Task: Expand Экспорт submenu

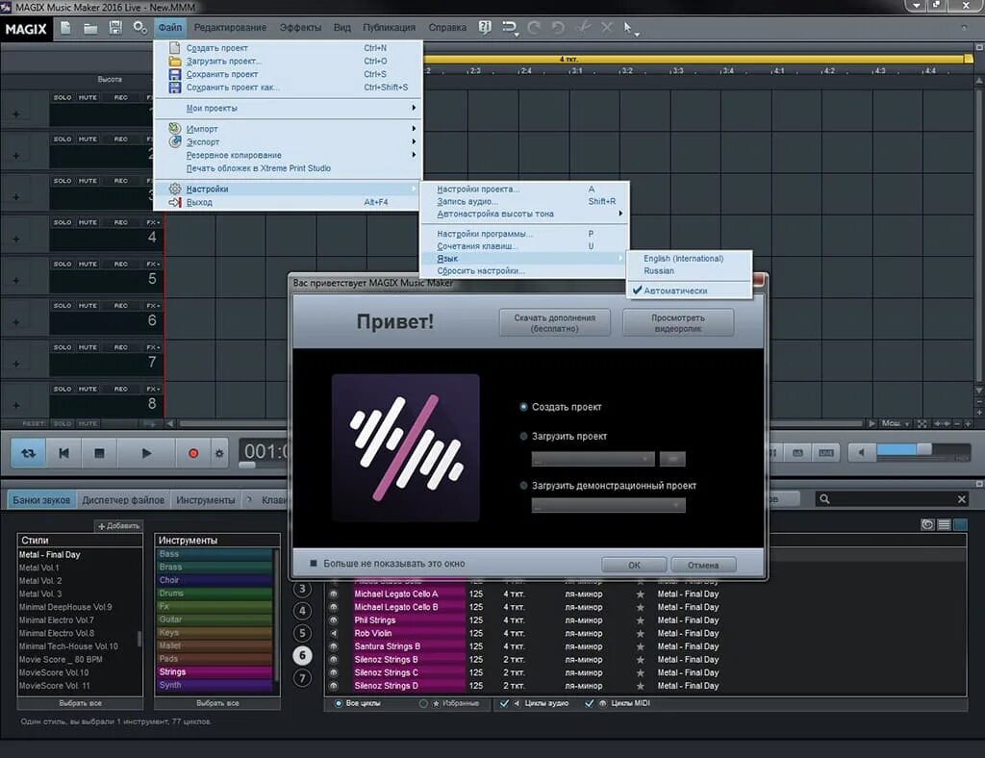Action: click(289, 142)
